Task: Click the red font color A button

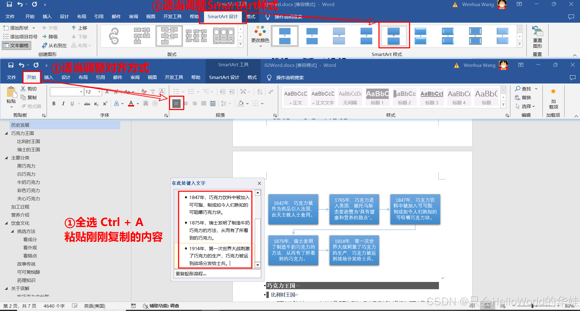Action: point(131,103)
